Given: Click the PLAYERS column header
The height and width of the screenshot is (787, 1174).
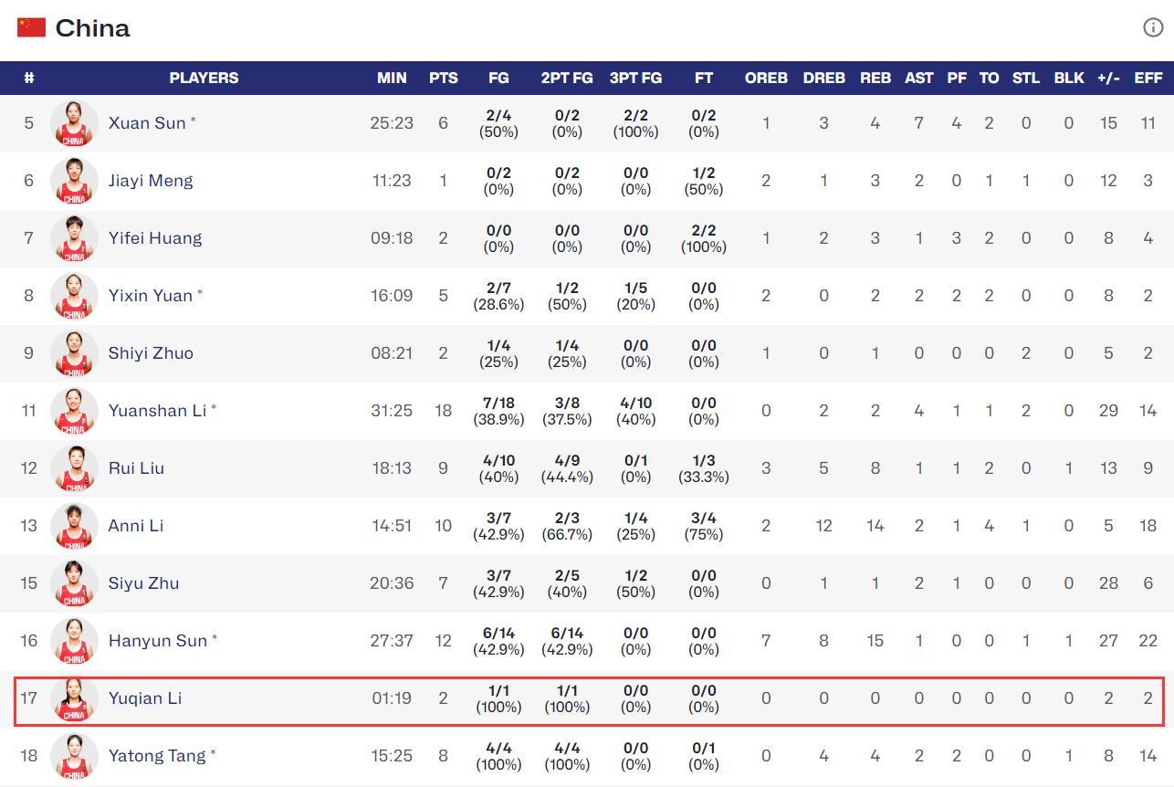Looking at the screenshot, I should click(x=204, y=78).
